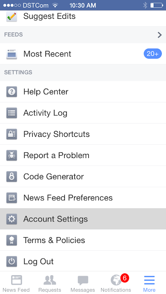This screenshot has width=166, height=294.
Task: Click the Terms & Policies label
Action: click(x=54, y=240)
